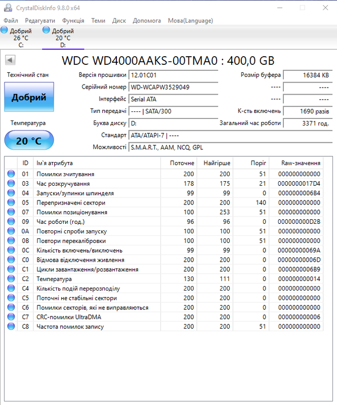
Task: Open the Диск menu
Action: pyautogui.click(x=119, y=21)
